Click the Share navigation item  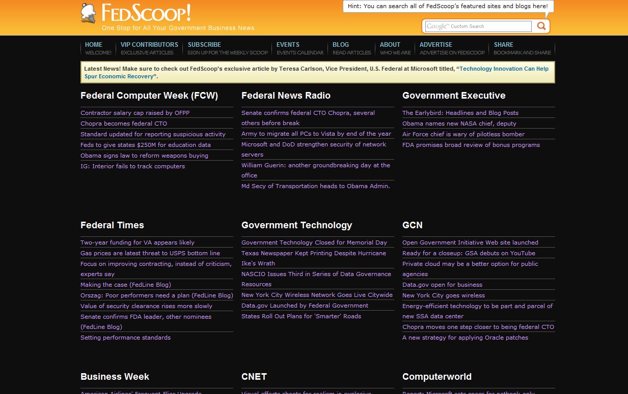pos(503,45)
